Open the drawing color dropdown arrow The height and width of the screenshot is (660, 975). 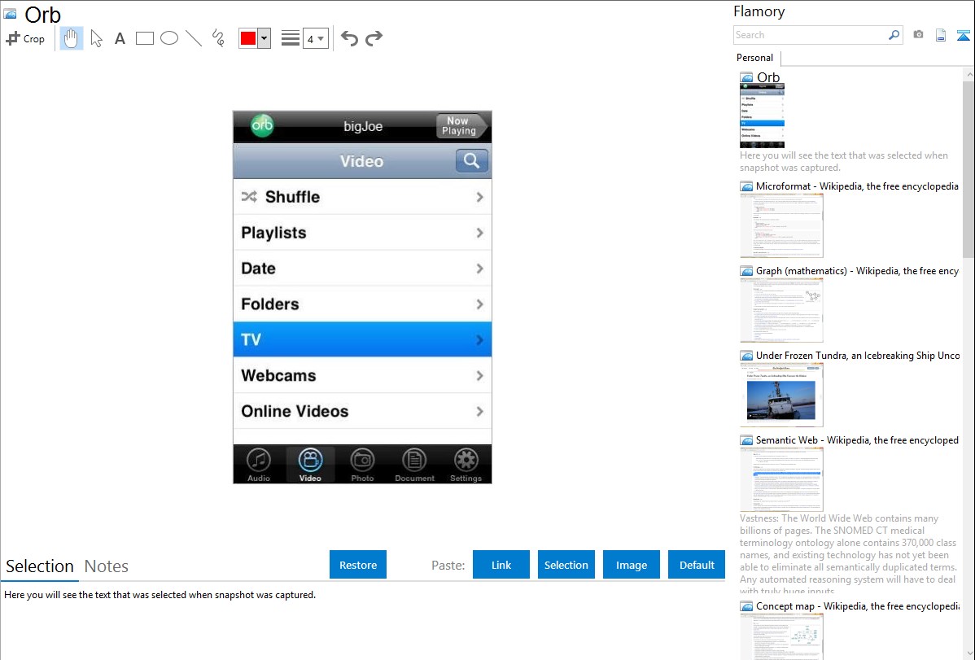tap(265, 38)
